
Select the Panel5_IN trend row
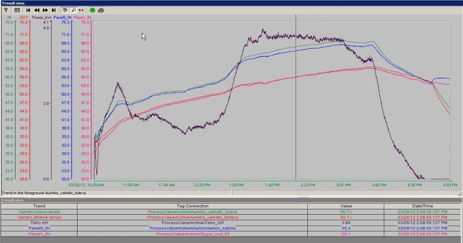231,228
